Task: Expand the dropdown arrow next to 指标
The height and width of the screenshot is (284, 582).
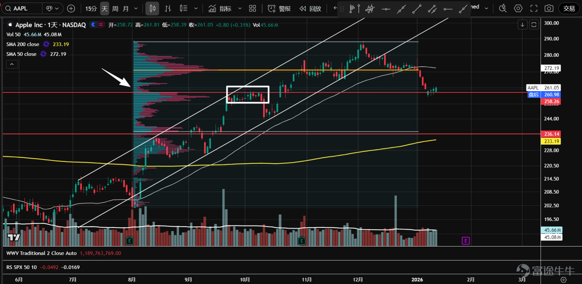Action: pyautogui.click(x=240, y=8)
